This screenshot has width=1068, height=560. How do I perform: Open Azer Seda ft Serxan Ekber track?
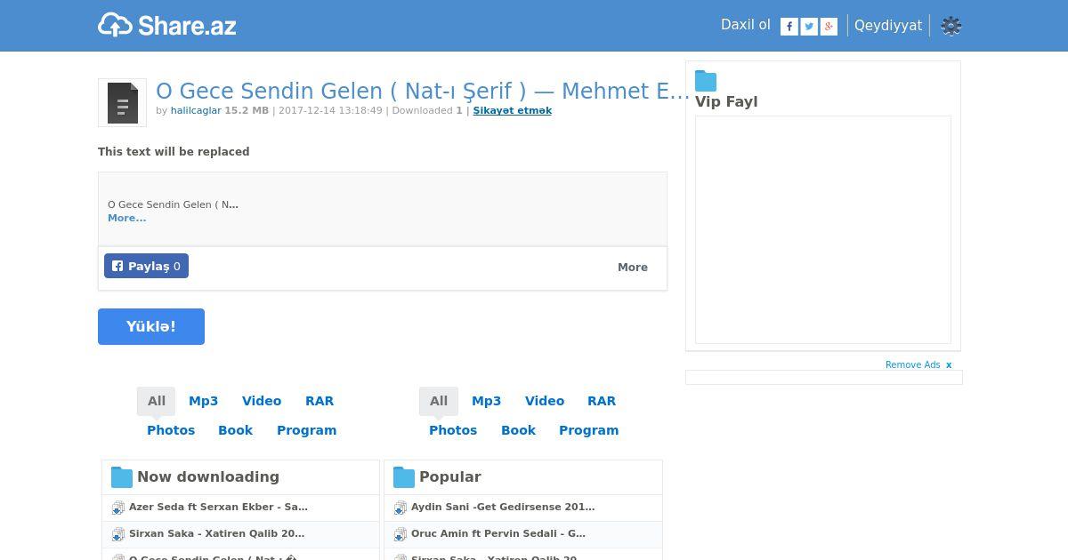(x=218, y=507)
